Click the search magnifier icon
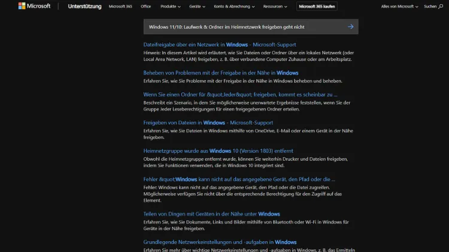 pyautogui.click(x=441, y=7)
